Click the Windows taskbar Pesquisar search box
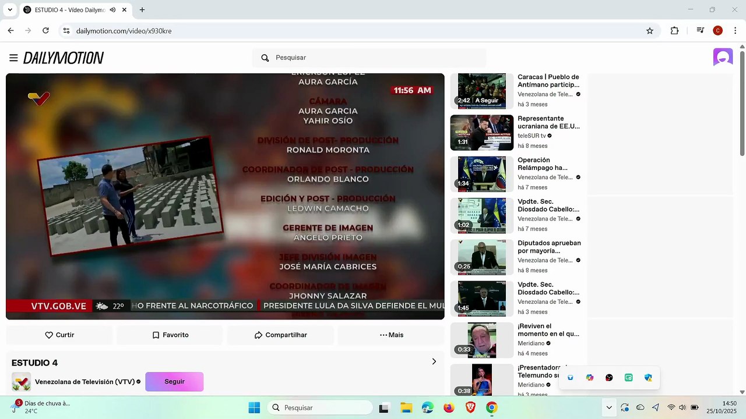This screenshot has height=419, width=746. [x=319, y=408]
